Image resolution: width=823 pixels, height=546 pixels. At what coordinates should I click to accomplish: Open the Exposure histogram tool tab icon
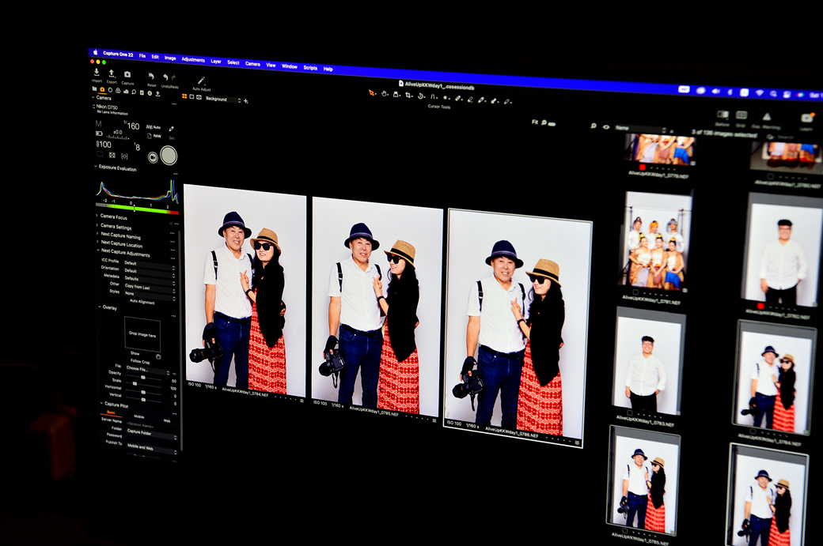pyautogui.click(x=126, y=91)
